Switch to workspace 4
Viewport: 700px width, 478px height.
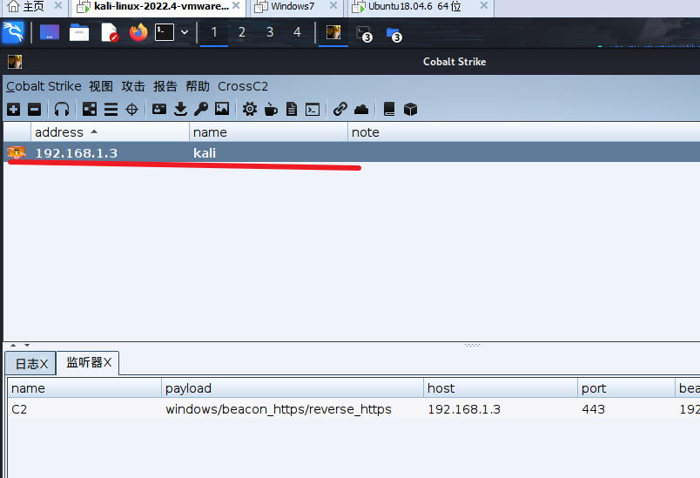[297, 32]
